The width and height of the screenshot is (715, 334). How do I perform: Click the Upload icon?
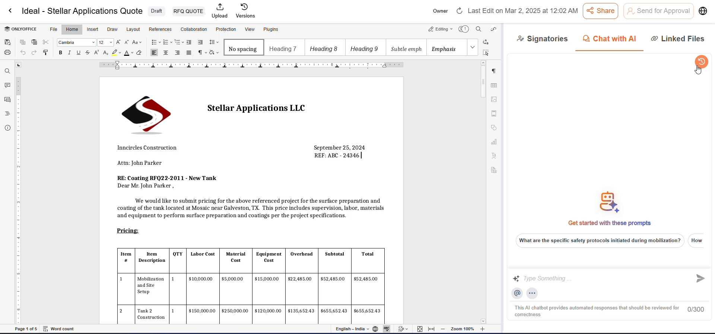[220, 11]
